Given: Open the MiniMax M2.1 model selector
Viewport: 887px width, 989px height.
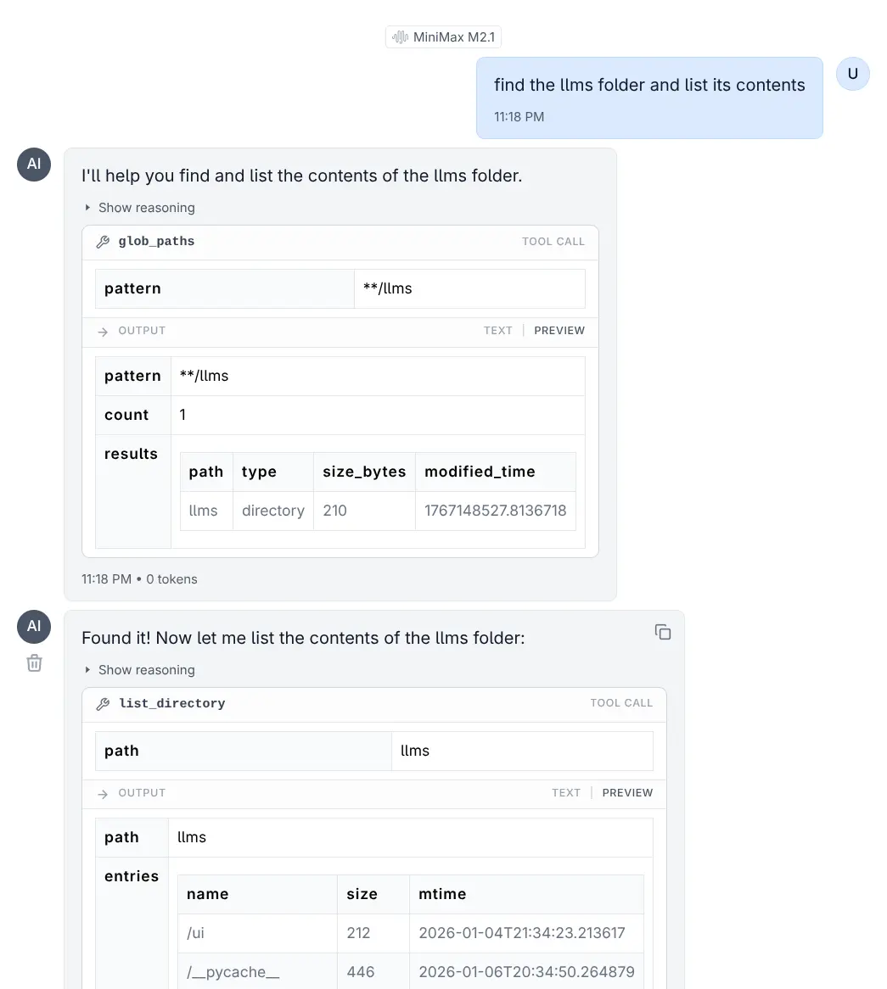Looking at the screenshot, I should 443,37.
